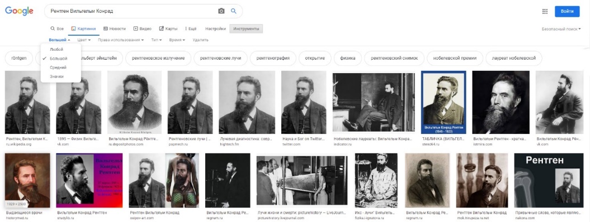Select the рентгенография chip
Viewport: 590px width, 222px height.
pos(273,58)
